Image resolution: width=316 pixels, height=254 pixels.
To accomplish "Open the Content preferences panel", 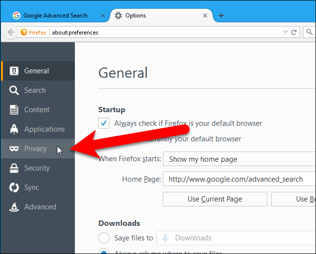I will 38,110.
